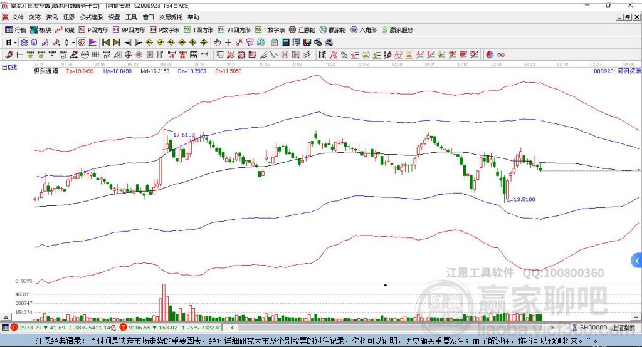Click the 日K线 chart label

pos(9,67)
